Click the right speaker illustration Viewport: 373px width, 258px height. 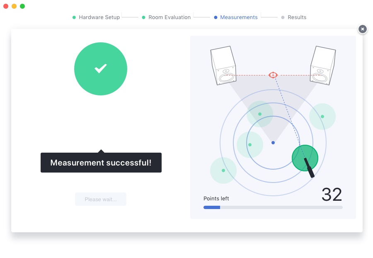323,66
